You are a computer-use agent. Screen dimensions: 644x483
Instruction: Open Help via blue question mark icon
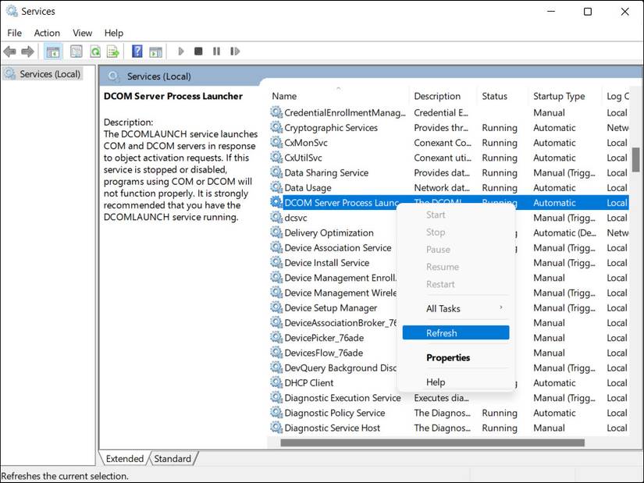tap(137, 51)
